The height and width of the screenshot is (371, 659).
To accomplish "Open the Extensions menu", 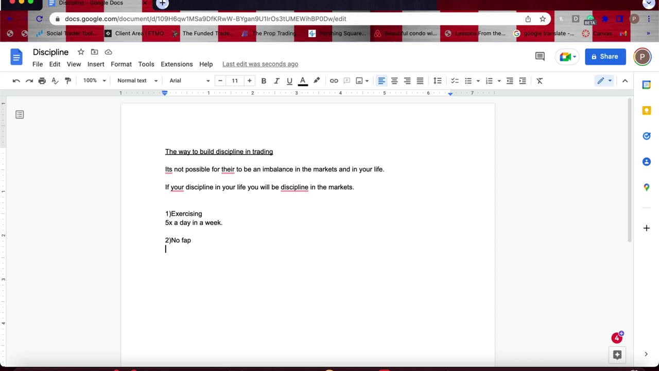I will coord(177,64).
